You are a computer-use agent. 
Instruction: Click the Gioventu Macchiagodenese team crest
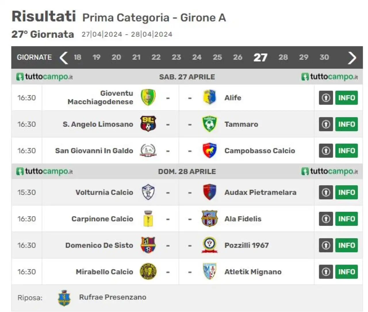pos(148,97)
